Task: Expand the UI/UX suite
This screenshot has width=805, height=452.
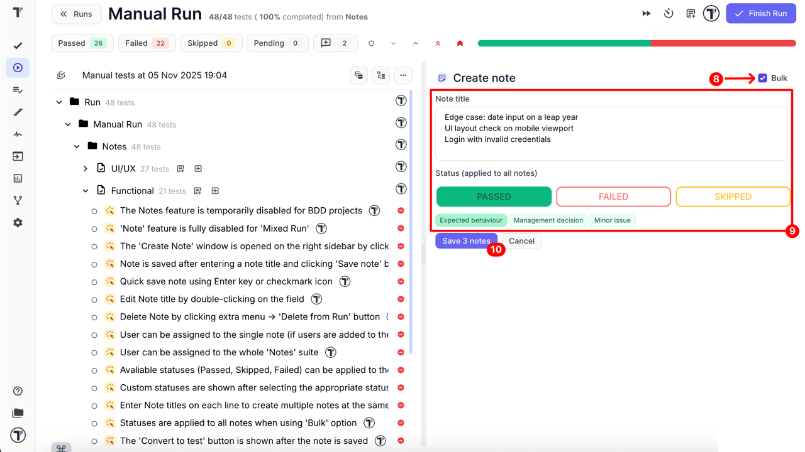Action: (86, 168)
